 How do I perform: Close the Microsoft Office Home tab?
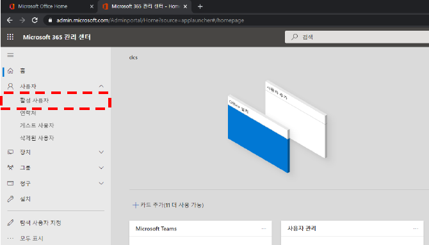(x=92, y=6)
